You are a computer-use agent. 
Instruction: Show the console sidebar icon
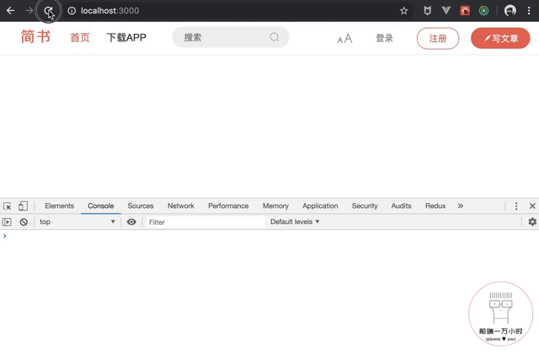pos(7,221)
